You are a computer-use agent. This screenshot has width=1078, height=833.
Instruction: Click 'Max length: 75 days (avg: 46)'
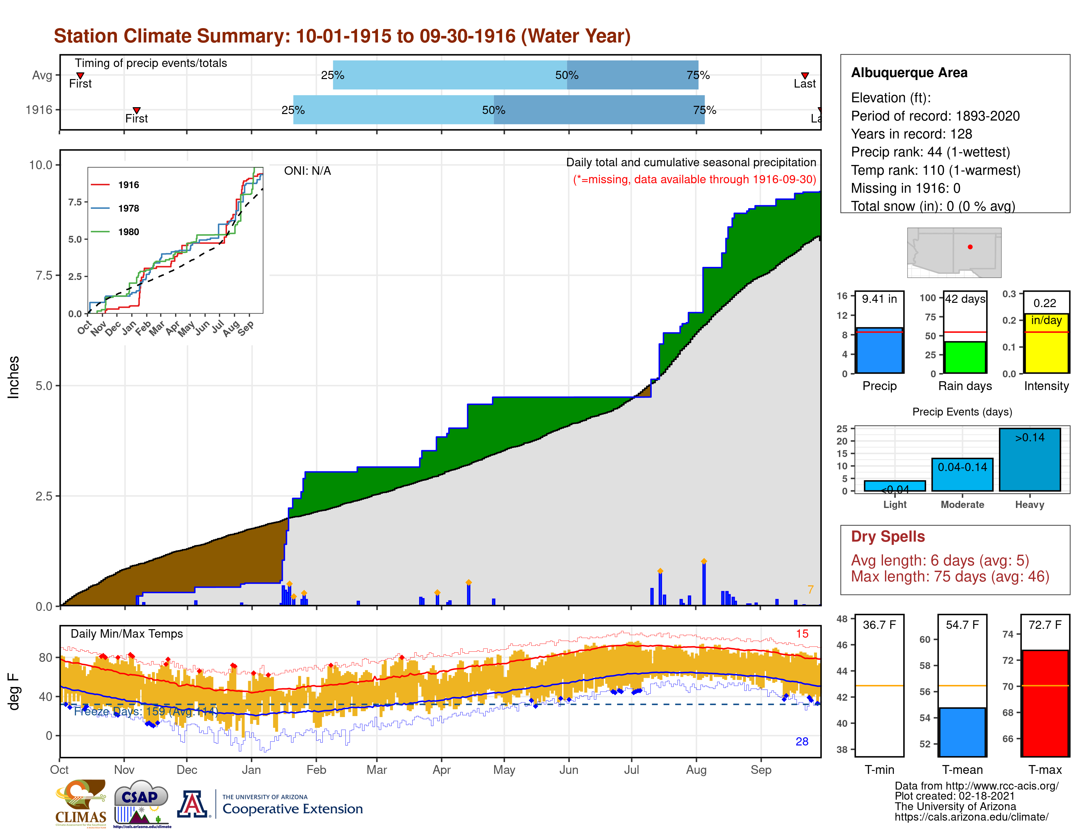(x=950, y=576)
